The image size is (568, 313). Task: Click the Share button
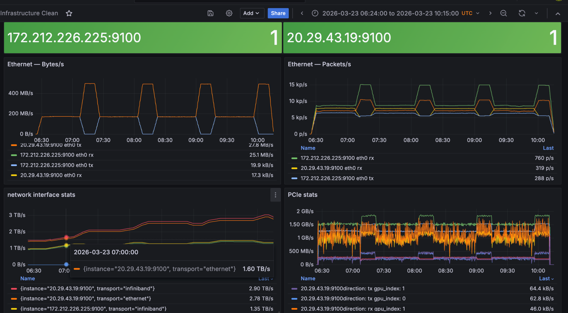(278, 13)
